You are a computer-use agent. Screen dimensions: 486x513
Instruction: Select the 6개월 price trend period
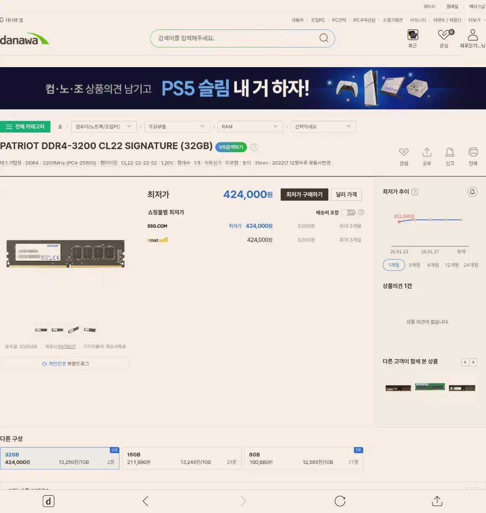tap(433, 265)
